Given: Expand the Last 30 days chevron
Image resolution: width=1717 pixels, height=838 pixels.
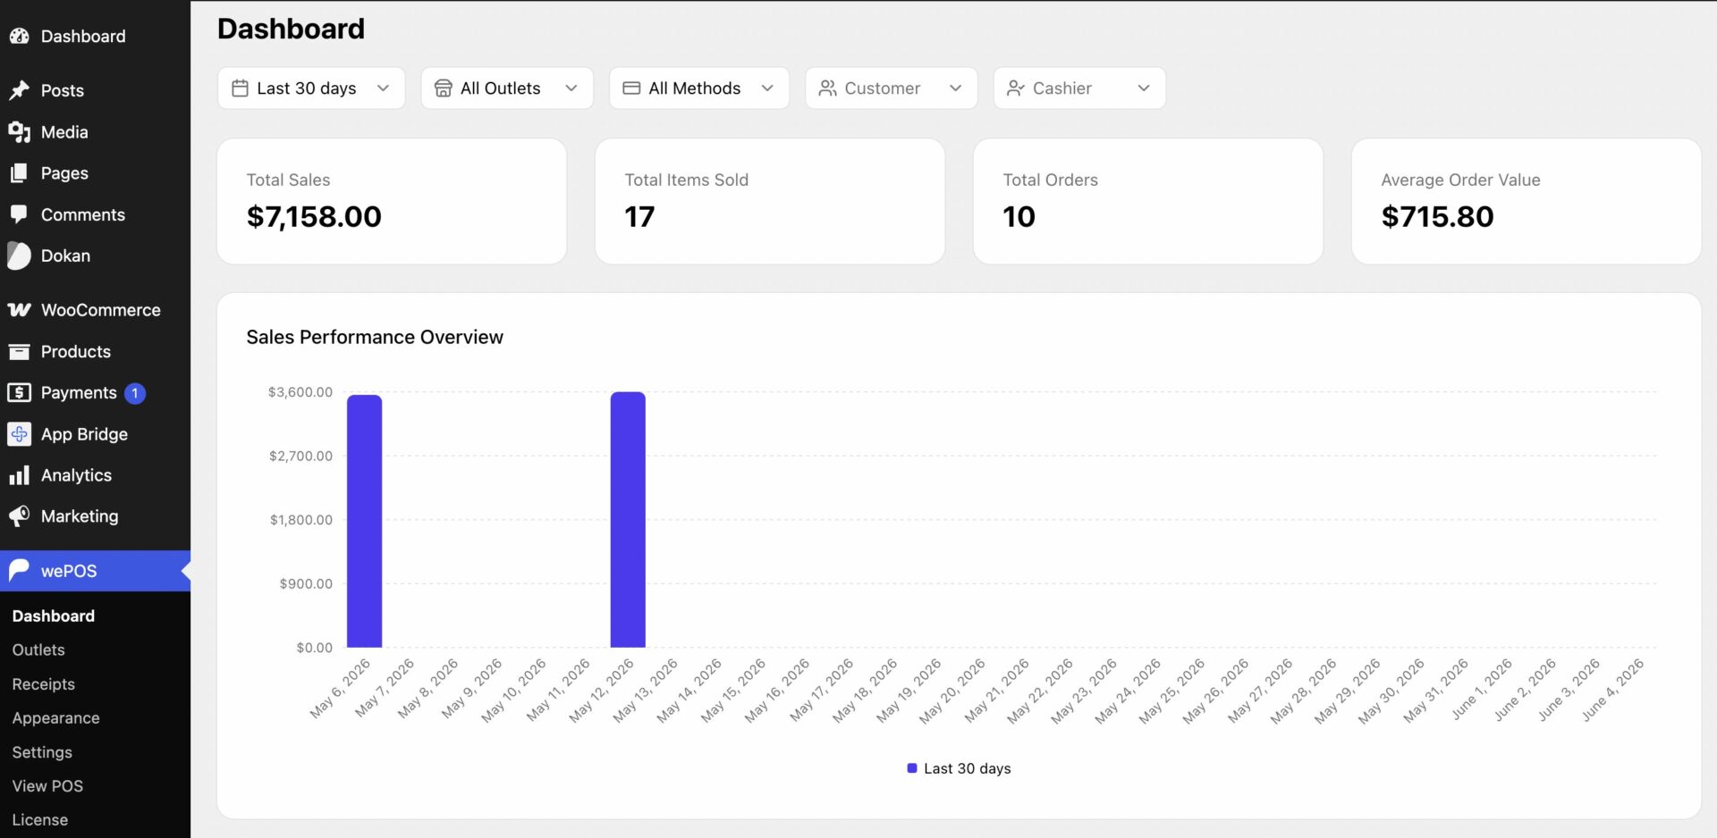Looking at the screenshot, I should (x=383, y=88).
